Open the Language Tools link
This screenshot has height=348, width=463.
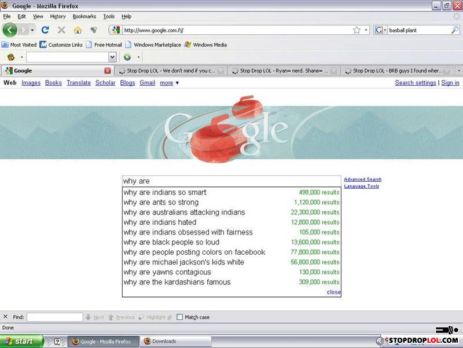coord(361,186)
